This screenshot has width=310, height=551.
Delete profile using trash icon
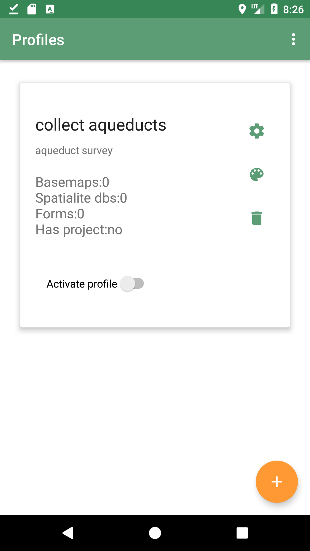tap(257, 218)
